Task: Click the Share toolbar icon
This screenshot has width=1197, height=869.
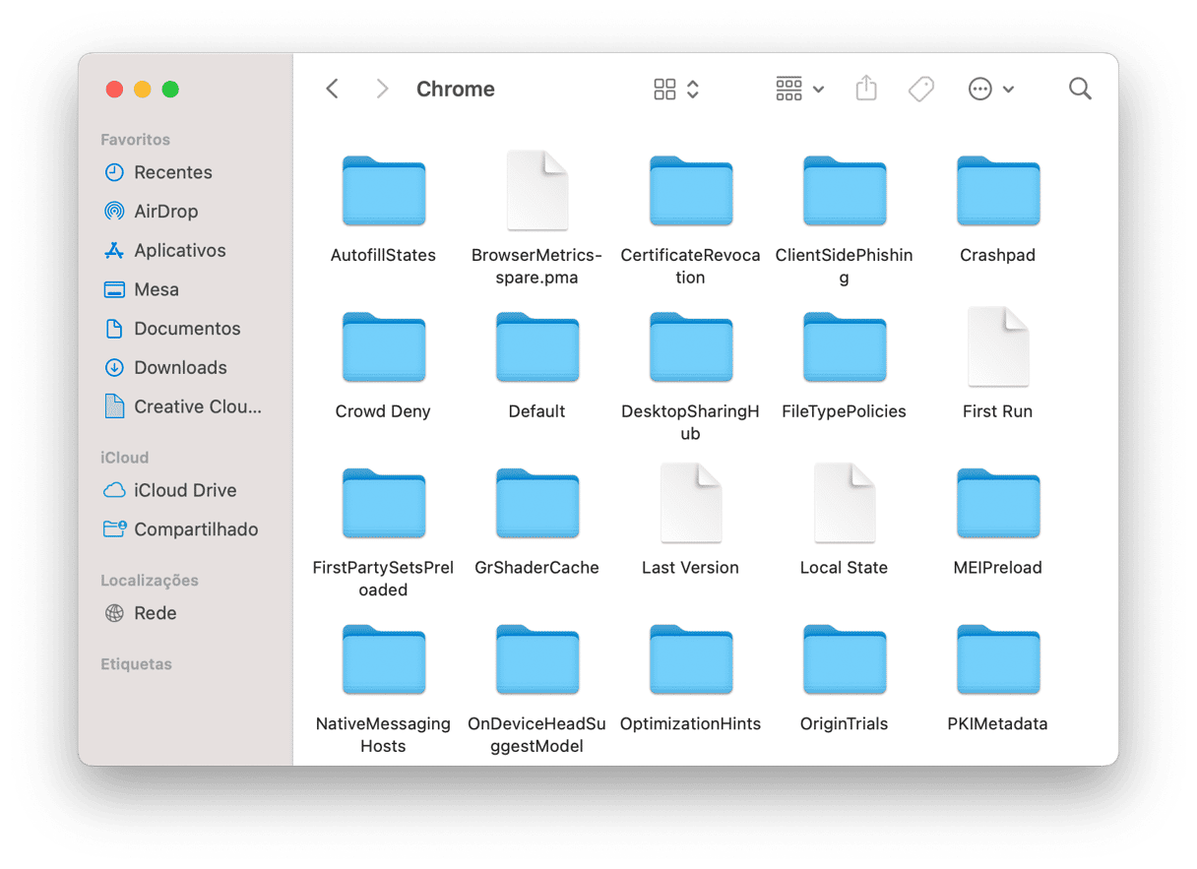Action: tap(866, 89)
